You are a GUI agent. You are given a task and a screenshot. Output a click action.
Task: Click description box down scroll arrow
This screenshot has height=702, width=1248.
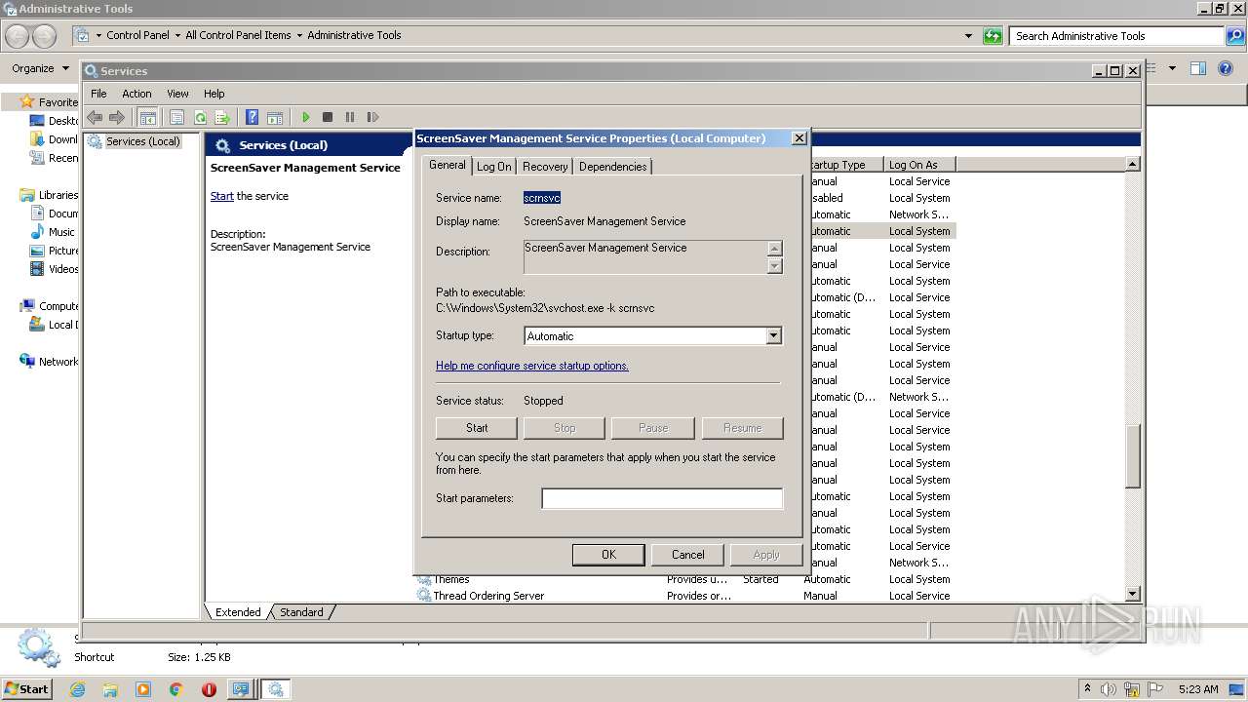point(775,266)
